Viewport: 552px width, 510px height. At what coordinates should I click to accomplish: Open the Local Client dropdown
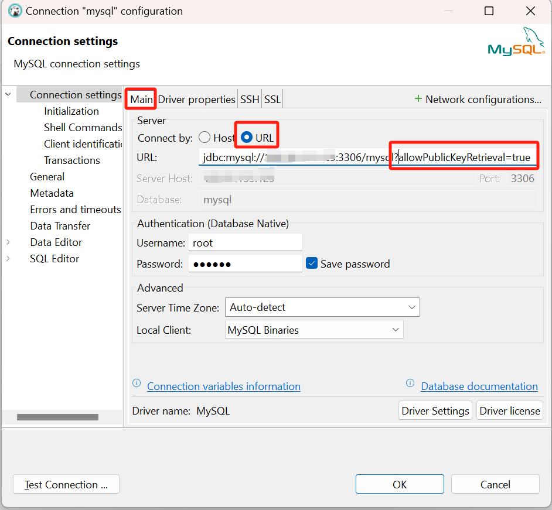tap(314, 330)
